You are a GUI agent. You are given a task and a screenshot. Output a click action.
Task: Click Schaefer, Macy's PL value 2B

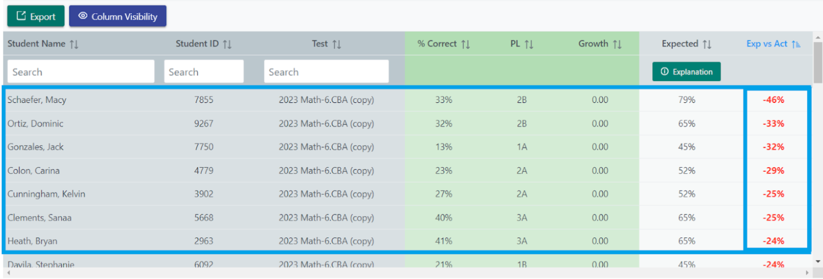[522, 100]
